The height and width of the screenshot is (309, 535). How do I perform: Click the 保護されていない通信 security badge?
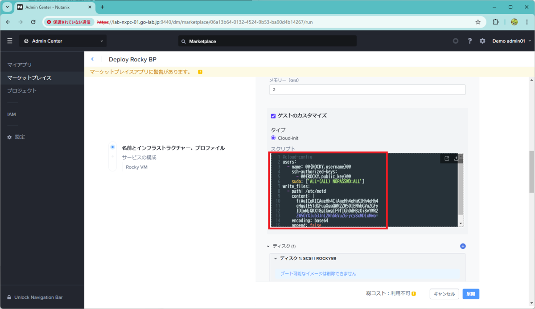point(69,22)
